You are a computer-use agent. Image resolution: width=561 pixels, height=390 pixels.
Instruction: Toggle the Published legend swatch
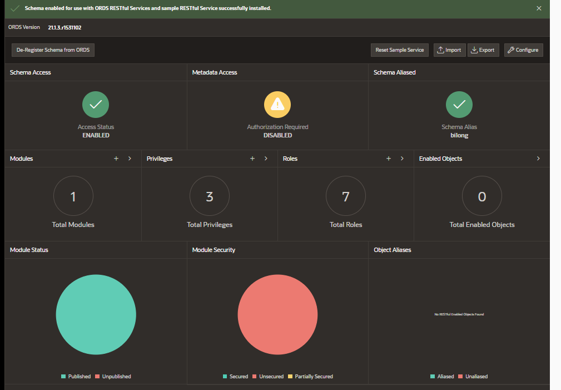tap(63, 377)
